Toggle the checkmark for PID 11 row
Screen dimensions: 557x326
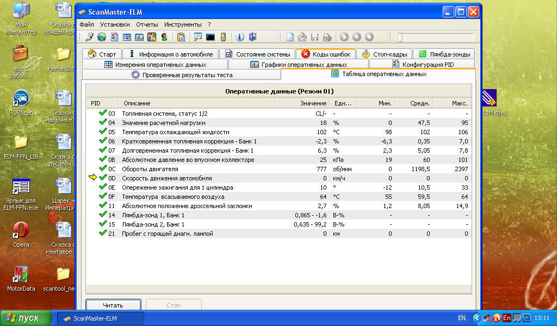pyautogui.click(x=103, y=205)
